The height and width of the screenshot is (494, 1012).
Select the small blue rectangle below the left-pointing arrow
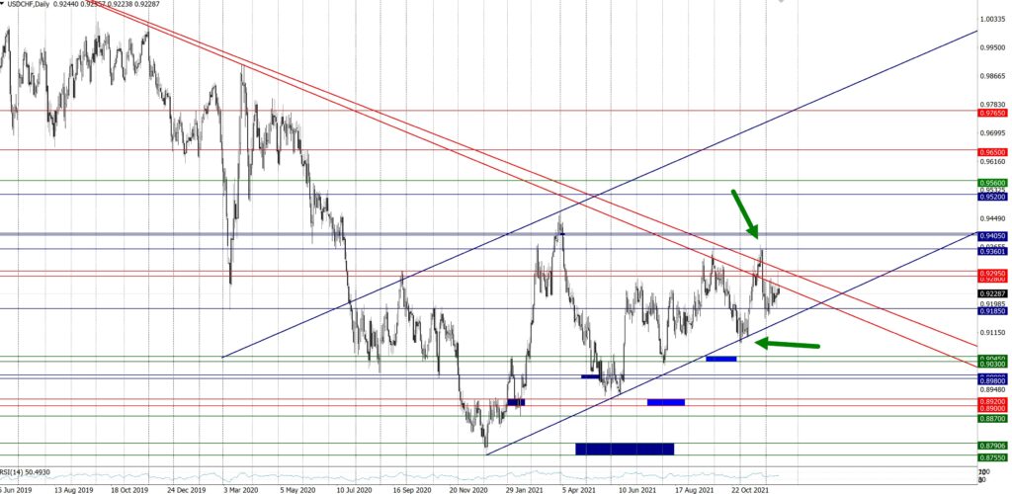pos(721,359)
